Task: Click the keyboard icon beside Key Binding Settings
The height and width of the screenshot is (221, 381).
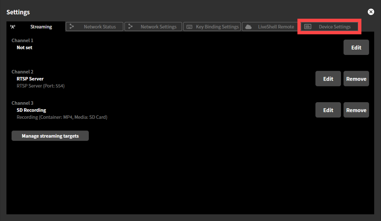Action: [x=189, y=26]
